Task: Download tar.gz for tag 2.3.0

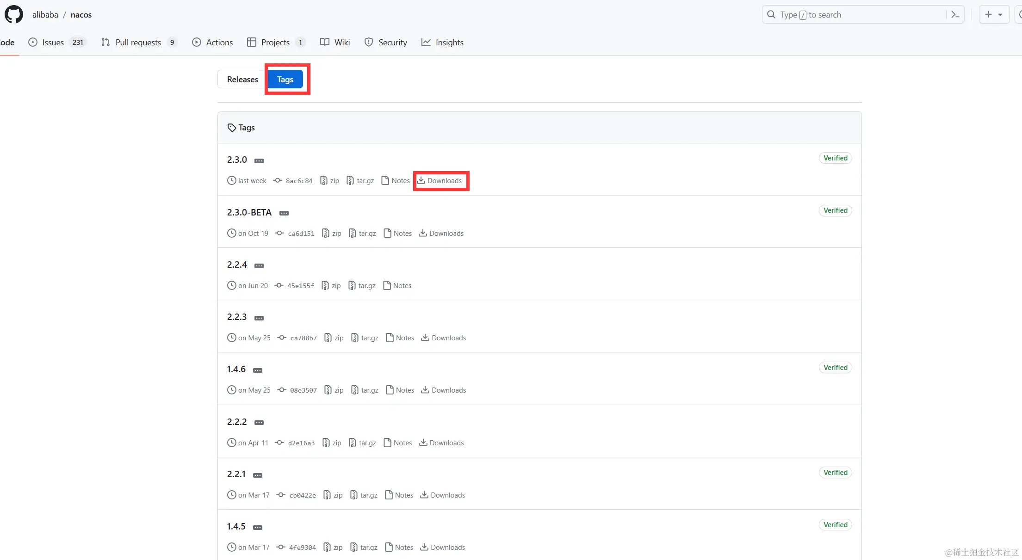Action: [x=360, y=181]
